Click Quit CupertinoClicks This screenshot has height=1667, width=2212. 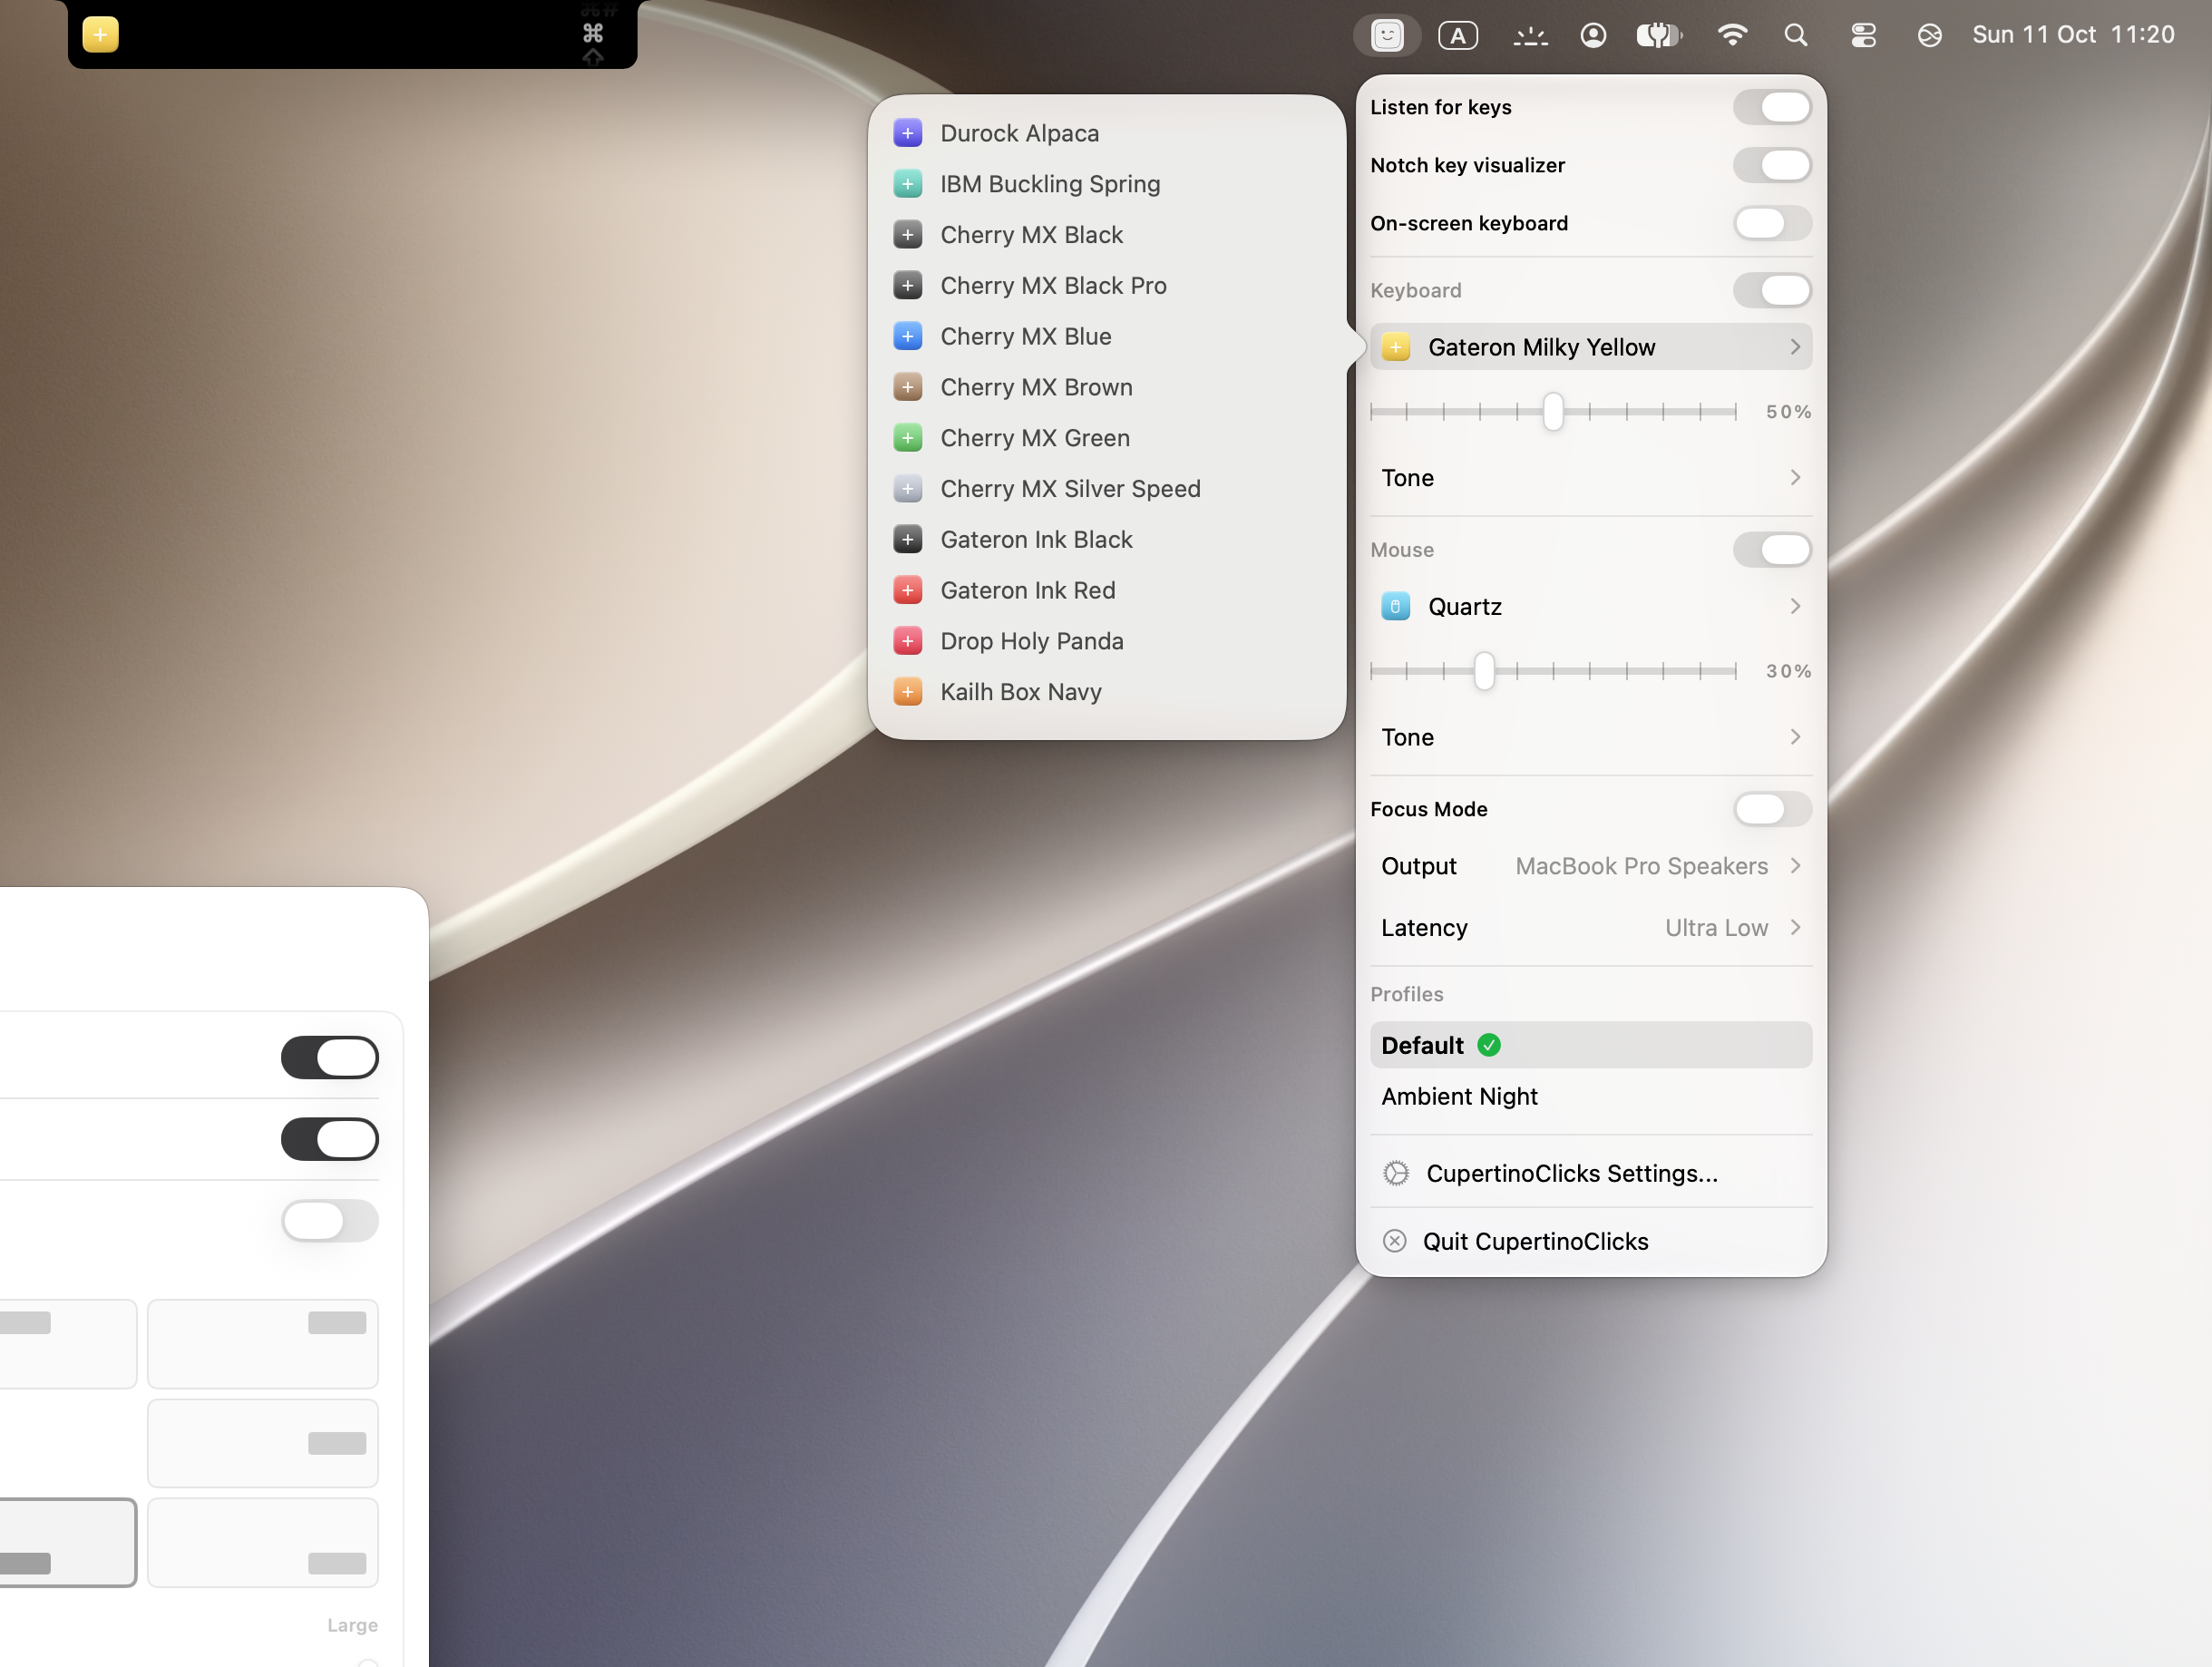pos(1591,1241)
